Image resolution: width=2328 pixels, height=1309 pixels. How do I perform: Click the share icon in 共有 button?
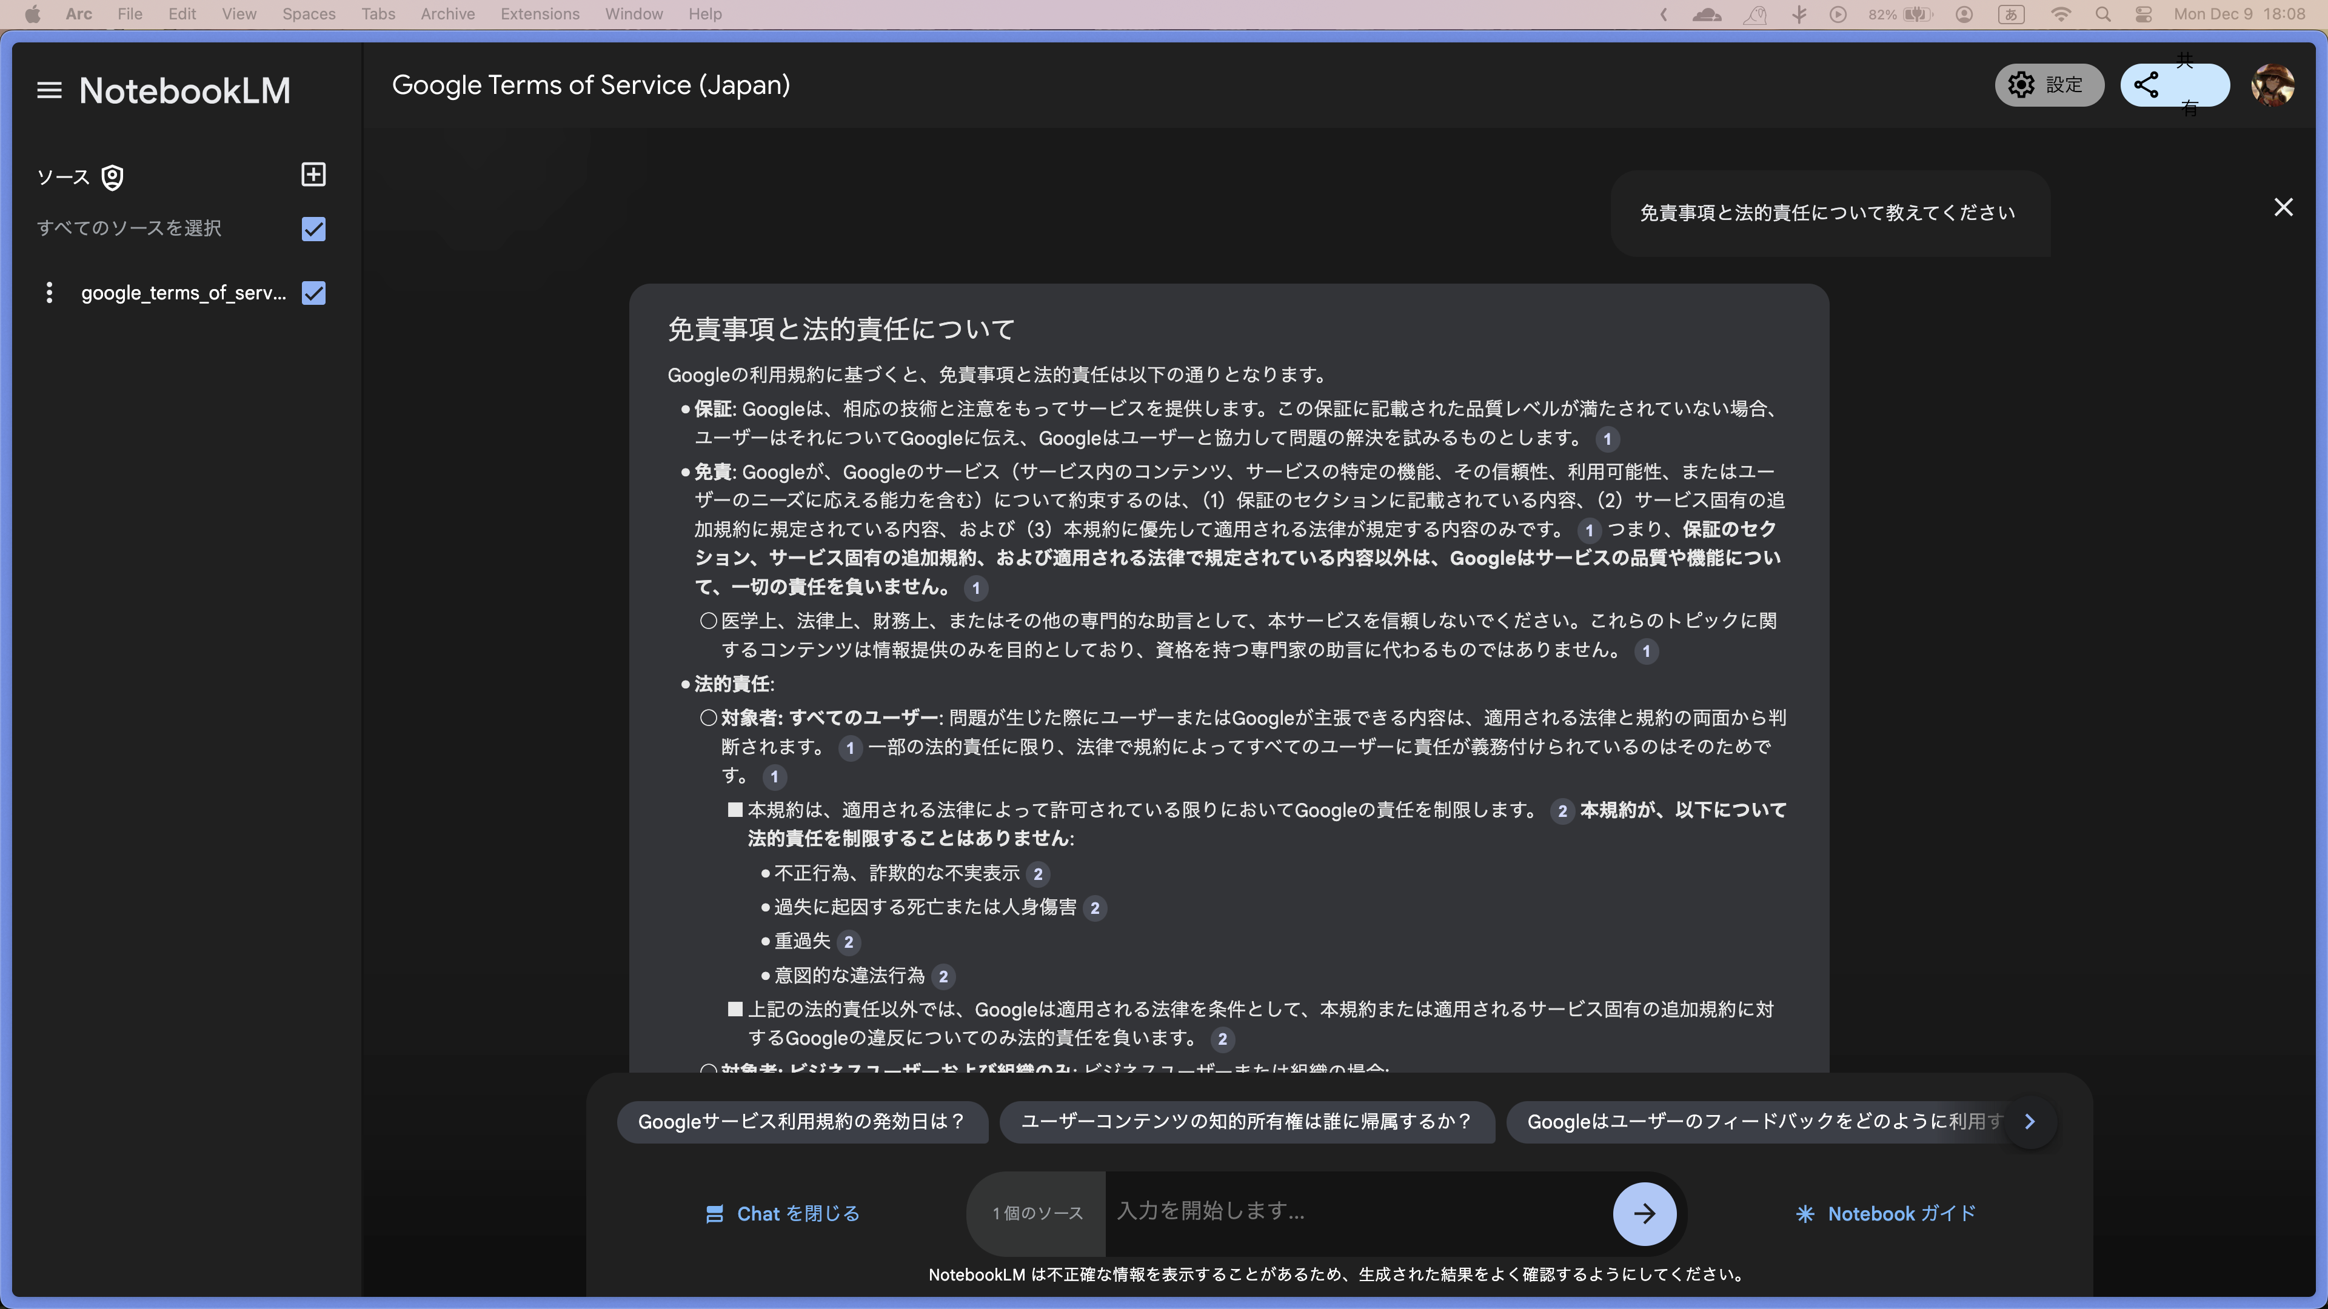pyautogui.click(x=2146, y=85)
